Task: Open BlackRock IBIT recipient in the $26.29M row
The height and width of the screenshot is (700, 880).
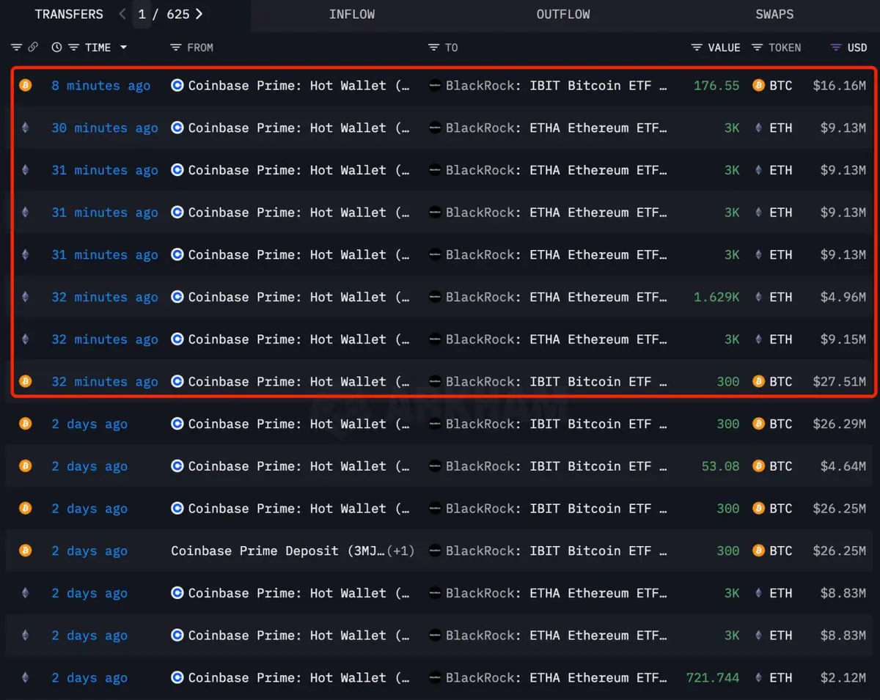Action: tap(557, 424)
